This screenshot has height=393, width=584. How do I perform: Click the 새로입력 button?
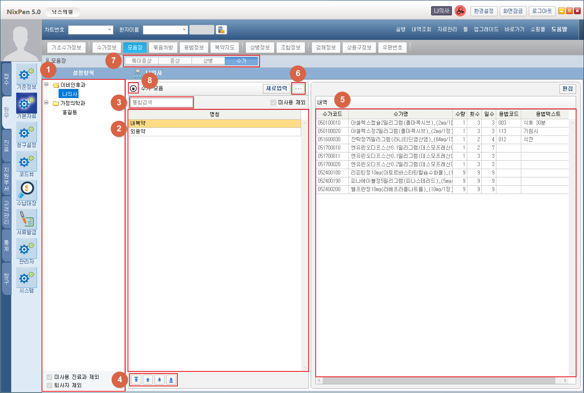[x=276, y=88]
